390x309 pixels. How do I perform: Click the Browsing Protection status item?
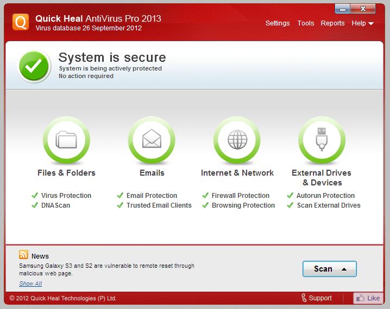point(238,205)
